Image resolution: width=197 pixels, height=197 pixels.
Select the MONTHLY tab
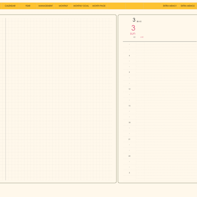pyautogui.click(x=63, y=6)
